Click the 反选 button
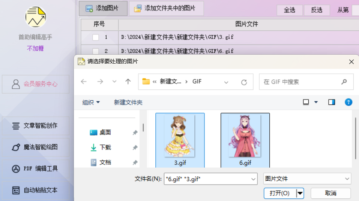359x201 pixels. point(317,10)
